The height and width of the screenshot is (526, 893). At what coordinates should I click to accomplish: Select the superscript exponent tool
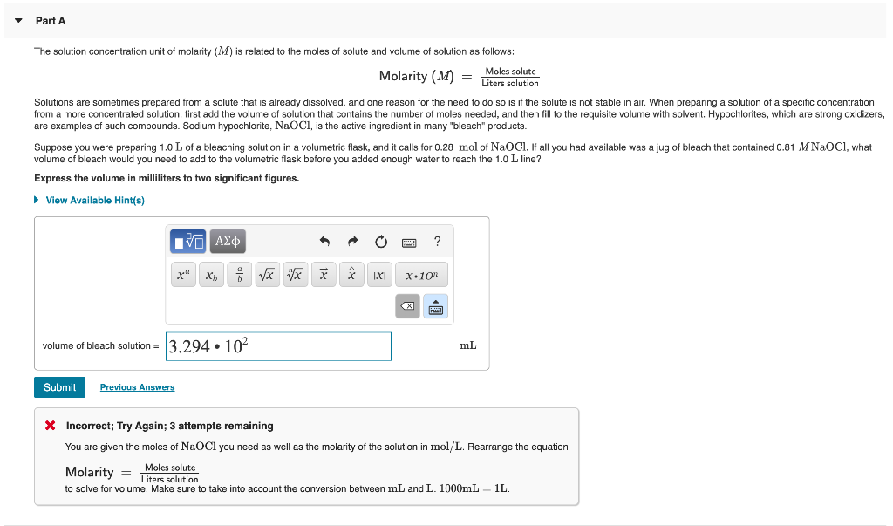click(183, 274)
